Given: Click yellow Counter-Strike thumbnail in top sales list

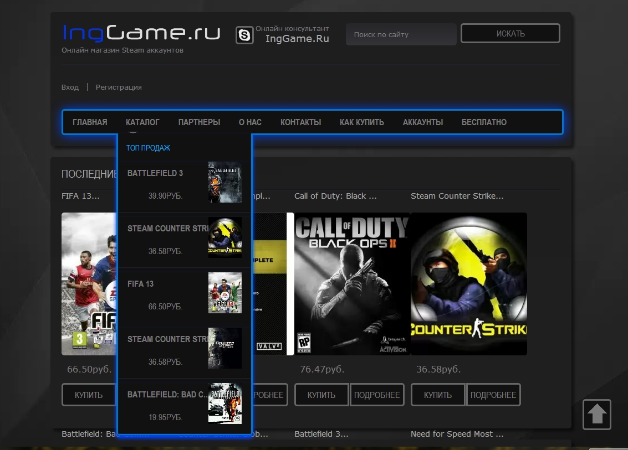Looking at the screenshot, I should click(x=224, y=237).
